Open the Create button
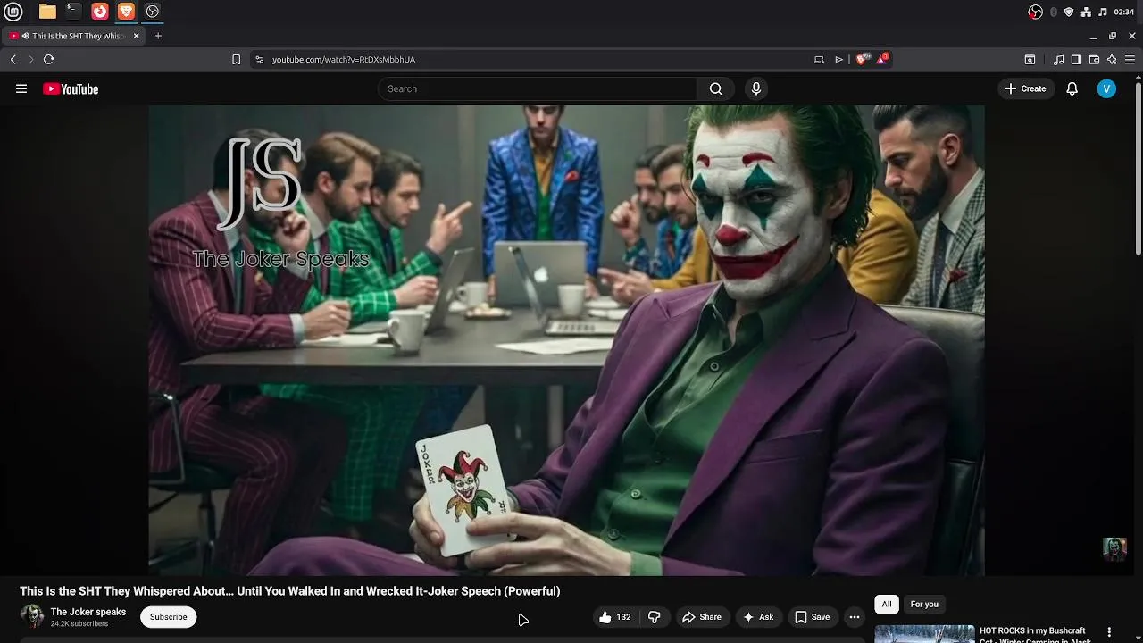This screenshot has height=643, width=1143. pyautogui.click(x=1025, y=88)
